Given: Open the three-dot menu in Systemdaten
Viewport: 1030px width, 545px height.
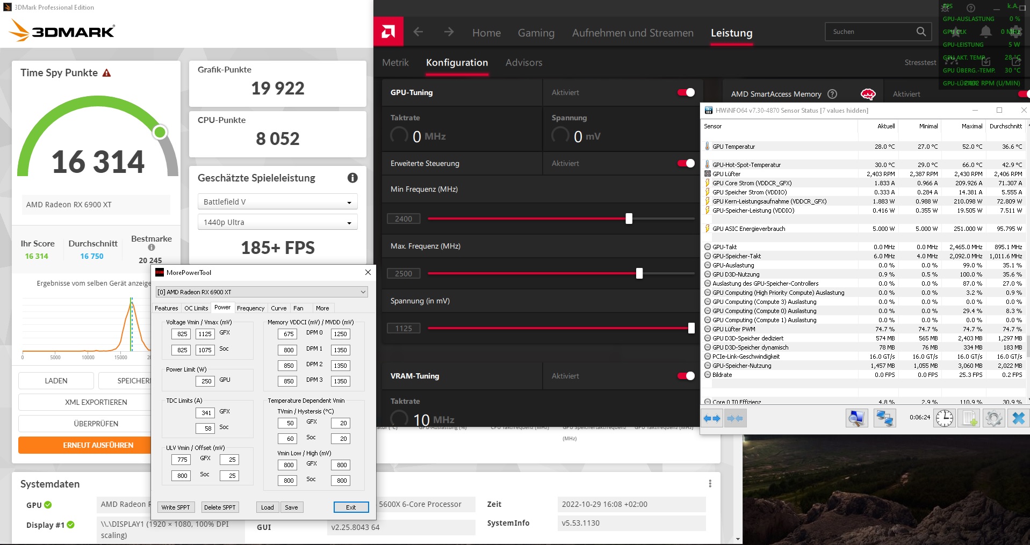Looking at the screenshot, I should coord(710,483).
